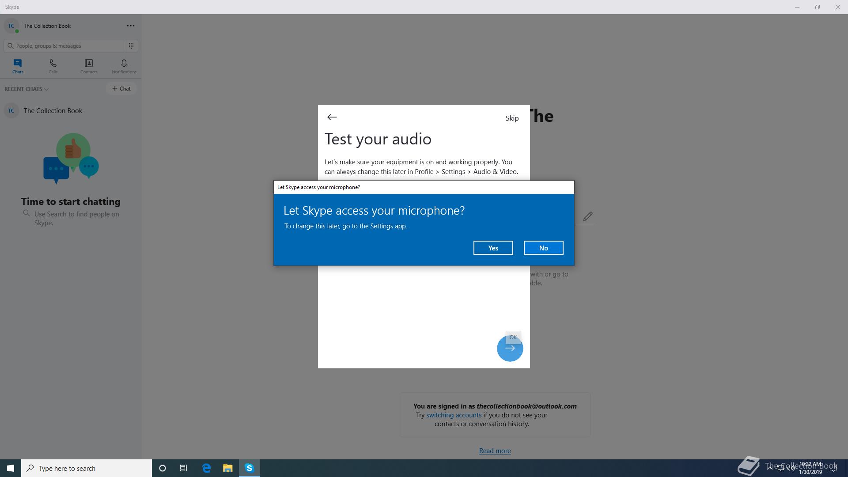Open the switching accounts link
This screenshot has height=477, width=848.
coord(454,415)
